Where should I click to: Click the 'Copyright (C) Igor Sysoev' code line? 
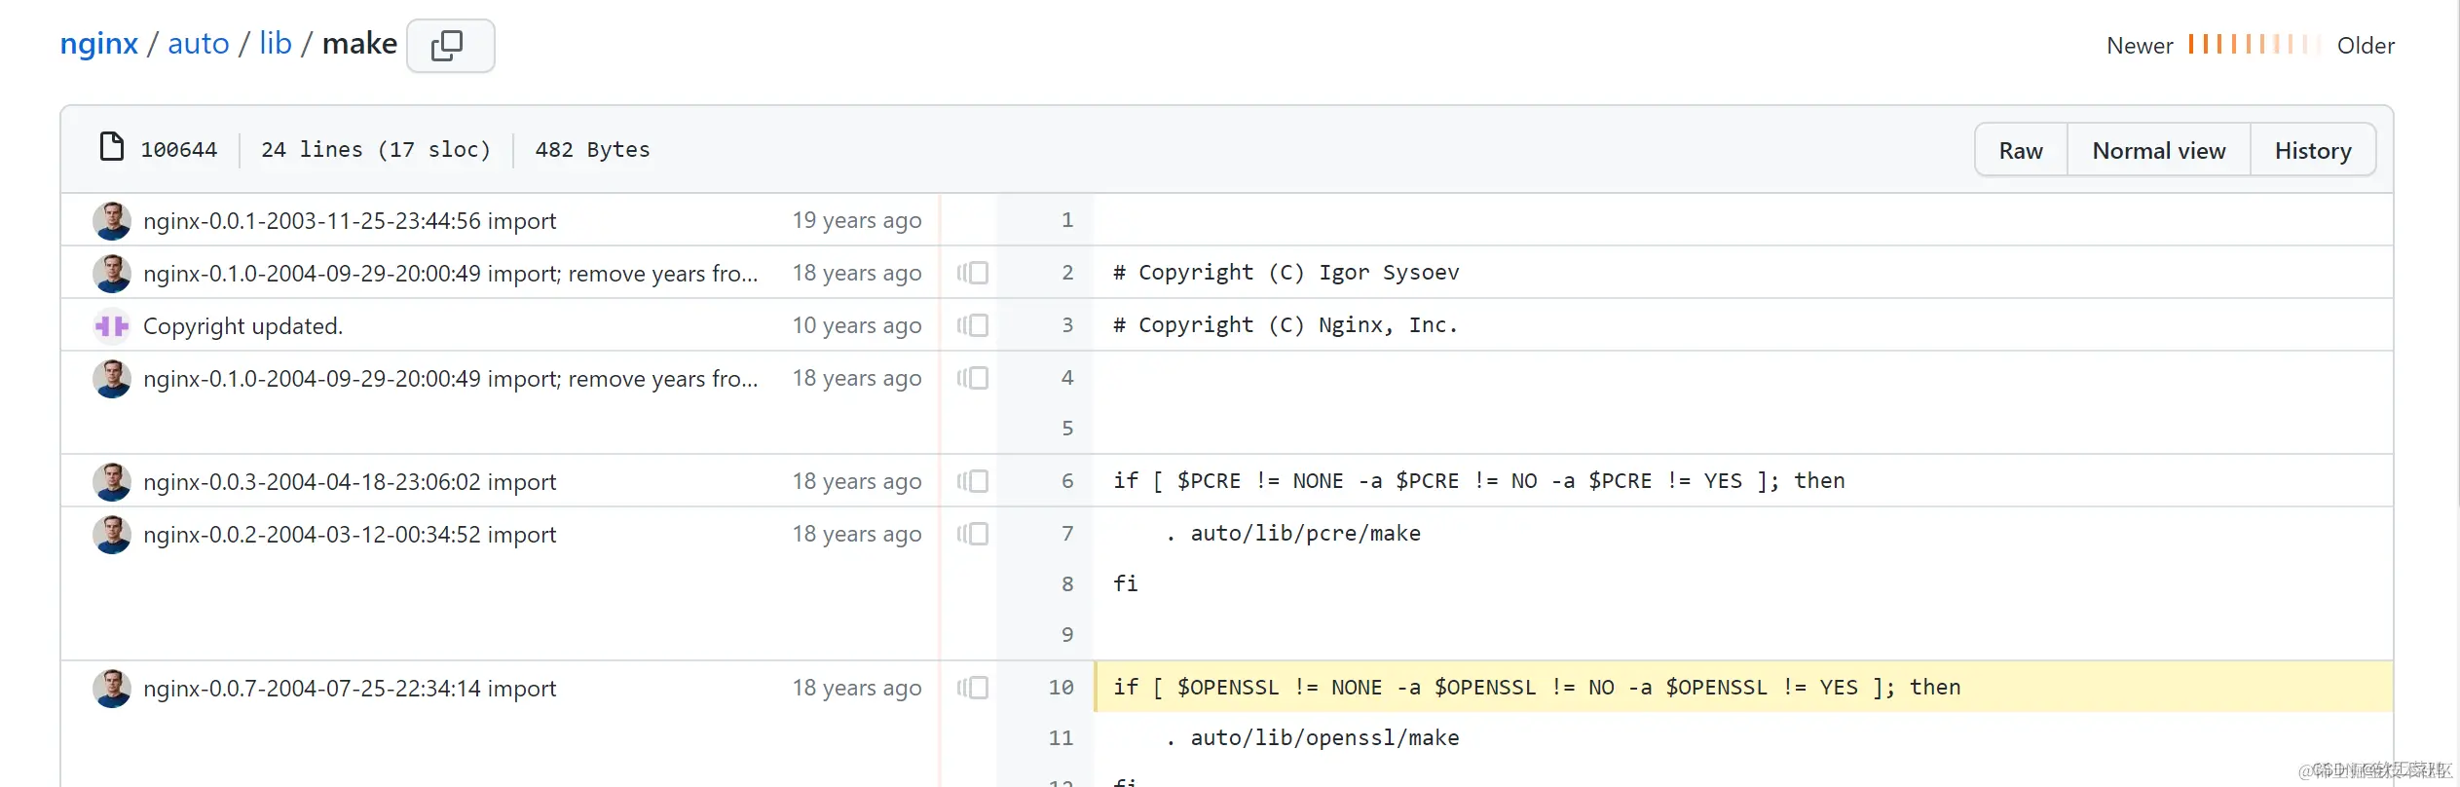(x=1286, y=273)
